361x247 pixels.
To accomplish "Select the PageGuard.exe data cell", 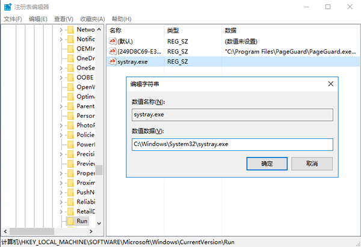I will 291,52.
